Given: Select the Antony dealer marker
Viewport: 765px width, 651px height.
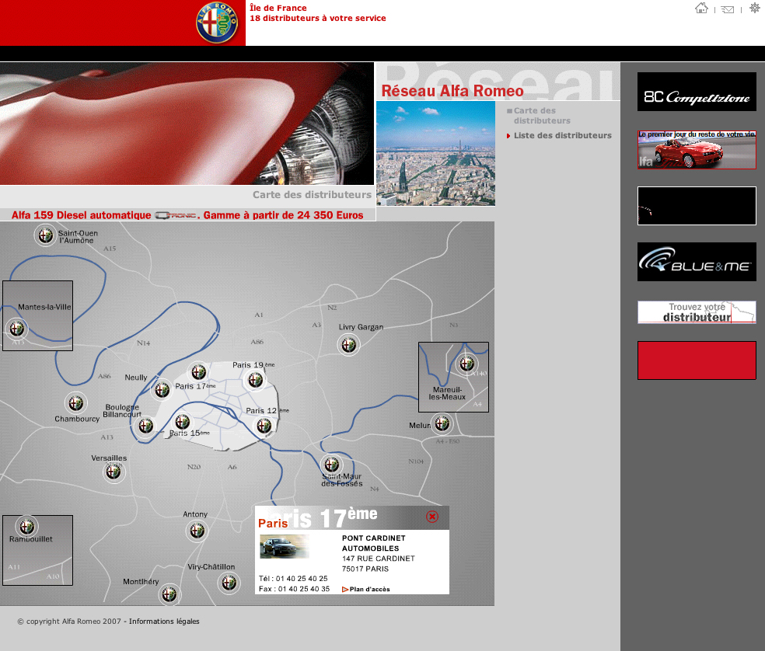Looking at the screenshot, I should tap(197, 531).
